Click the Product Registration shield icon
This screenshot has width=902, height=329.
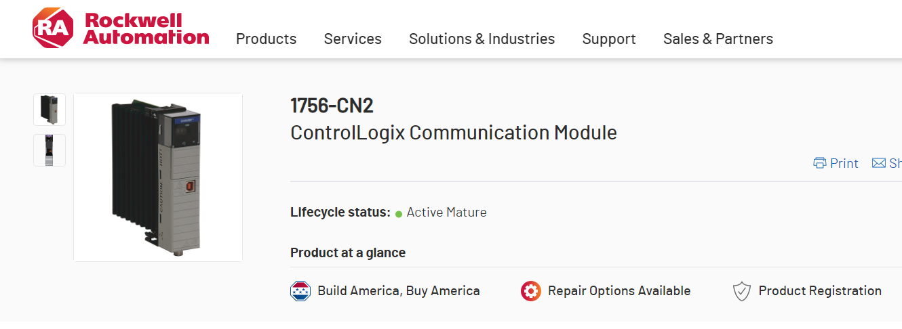[742, 291]
